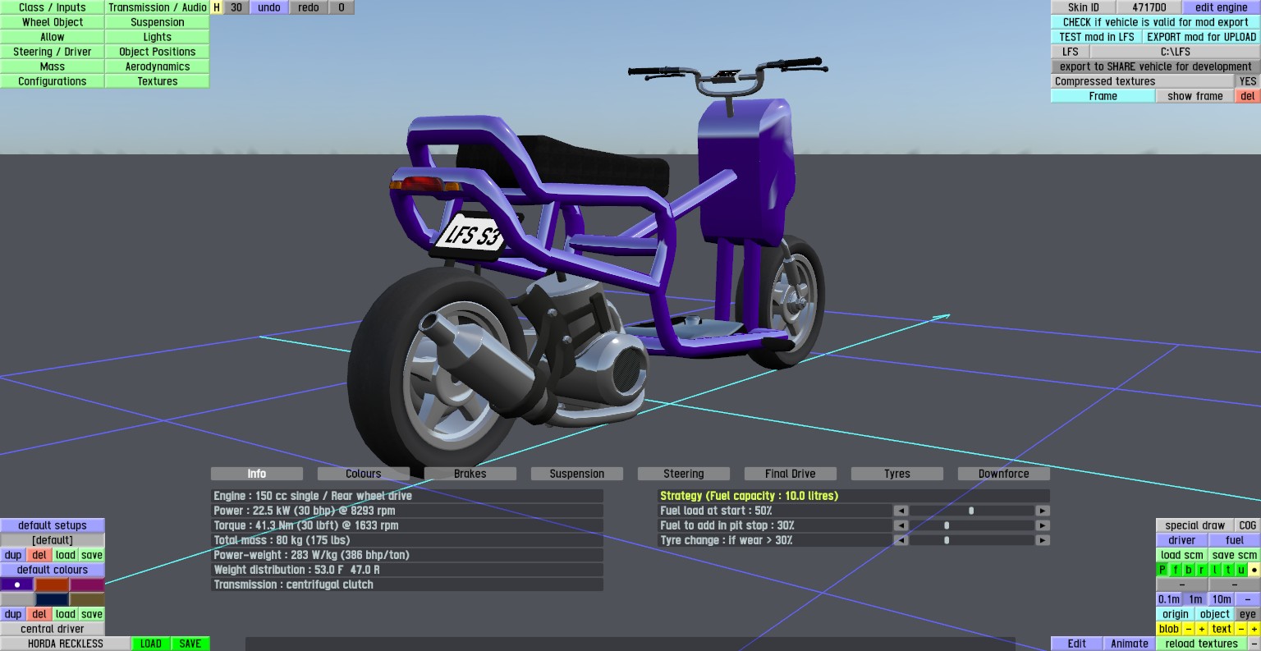Viewport: 1261px width, 651px height.
Task: Open the Aerodynamics editor
Action: pyautogui.click(x=158, y=66)
